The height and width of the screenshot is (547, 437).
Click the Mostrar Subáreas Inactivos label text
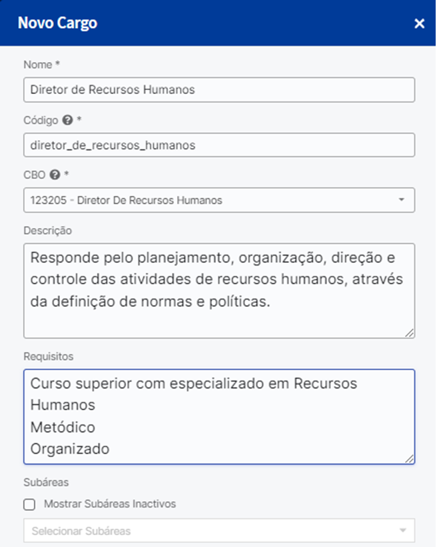click(x=110, y=504)
